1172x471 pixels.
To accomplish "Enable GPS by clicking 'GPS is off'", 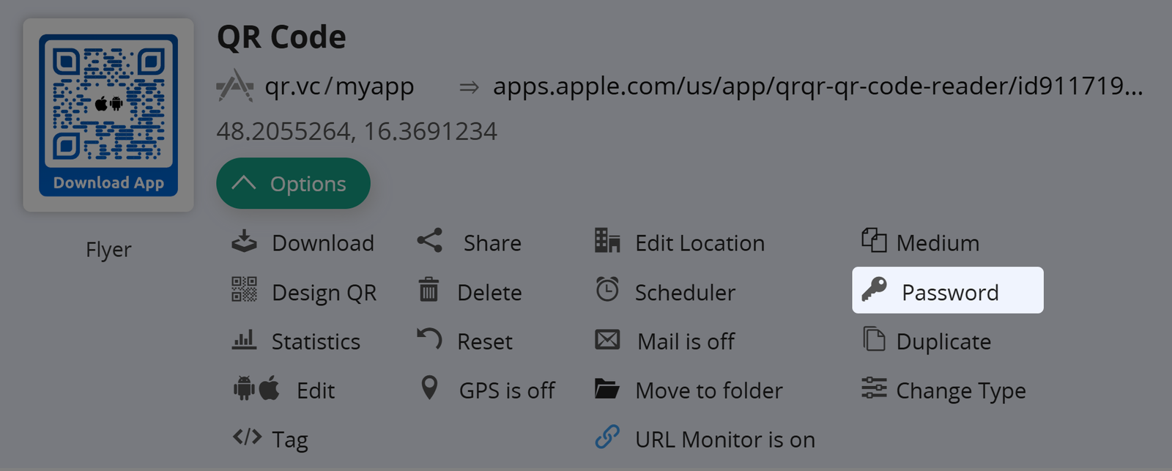I will [506, 390].
